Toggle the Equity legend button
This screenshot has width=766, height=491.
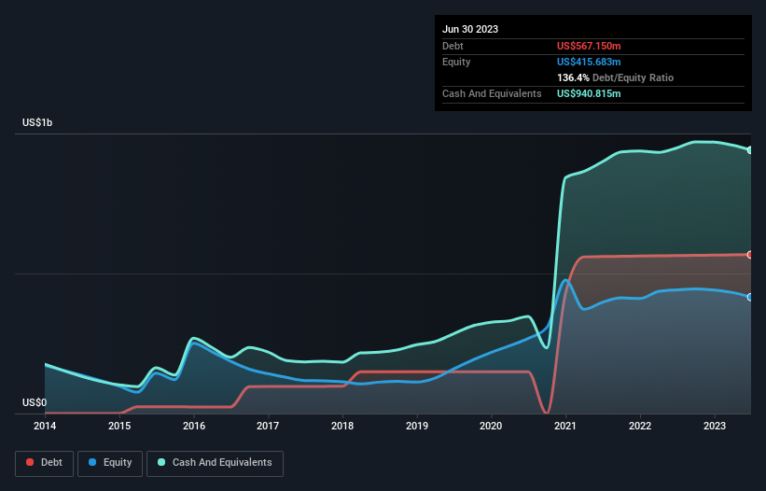[110, 463]
